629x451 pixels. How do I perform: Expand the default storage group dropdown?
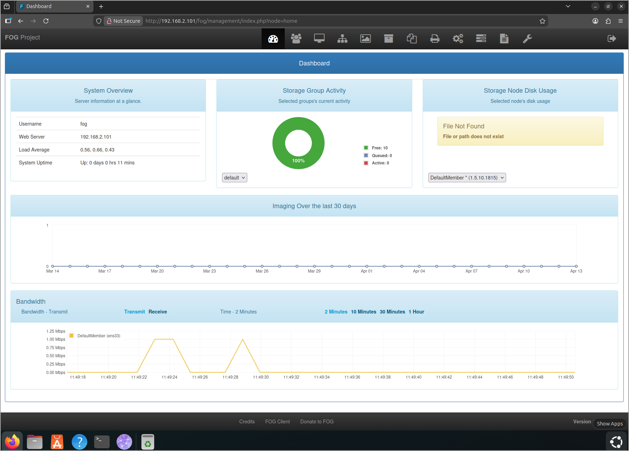[x=234, y=178]
